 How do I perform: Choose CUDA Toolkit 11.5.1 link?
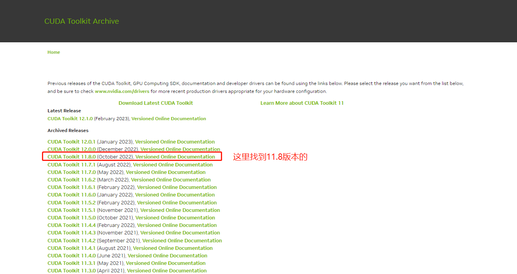(71, 210)
